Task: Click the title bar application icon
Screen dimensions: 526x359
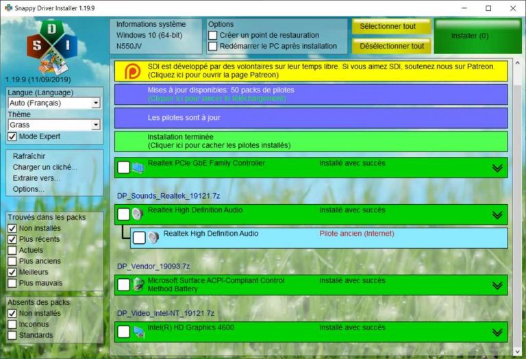Action: pyautogui.click(x=8, y=8)
